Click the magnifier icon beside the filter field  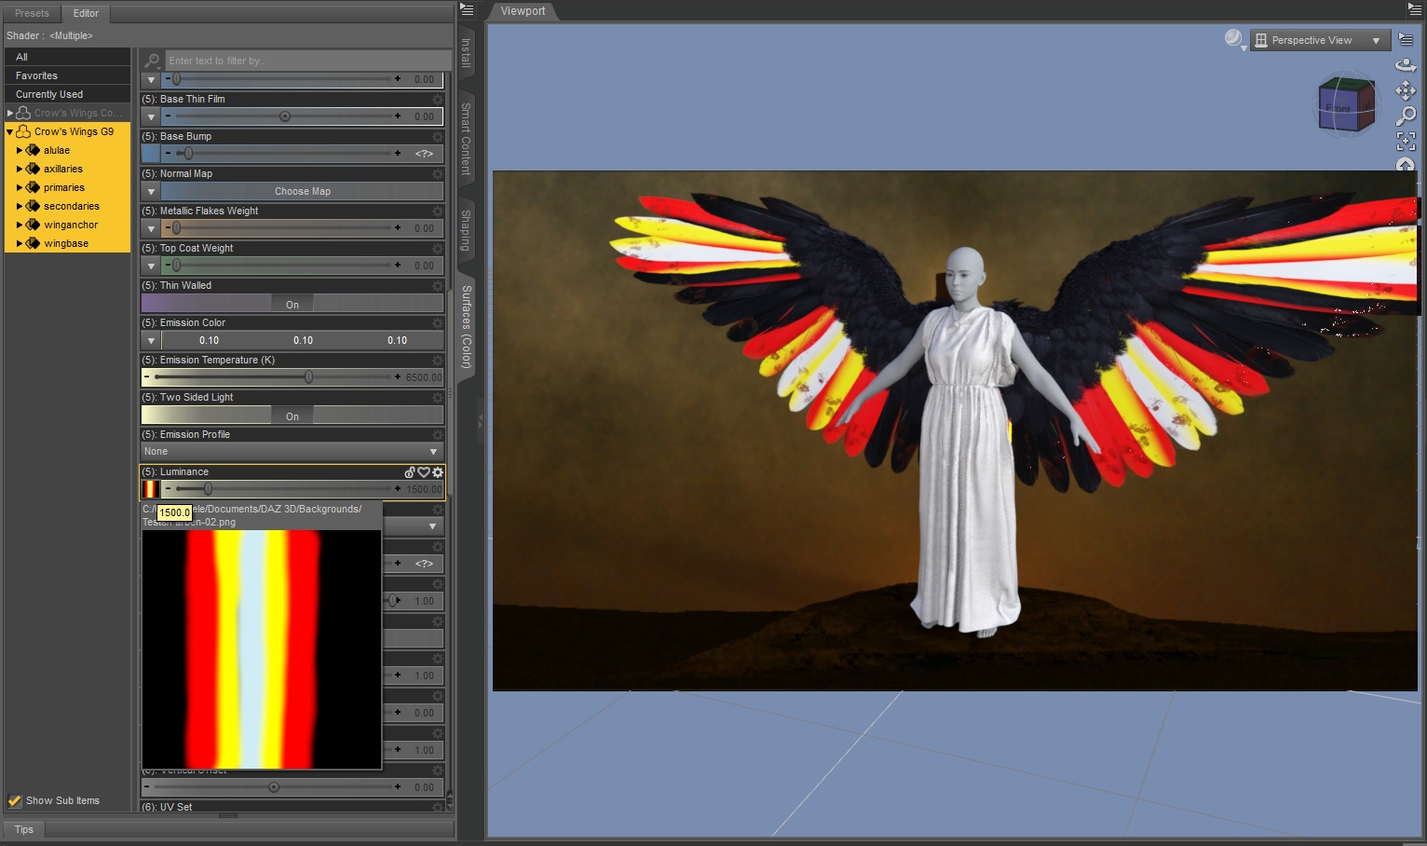click(152, 61)
